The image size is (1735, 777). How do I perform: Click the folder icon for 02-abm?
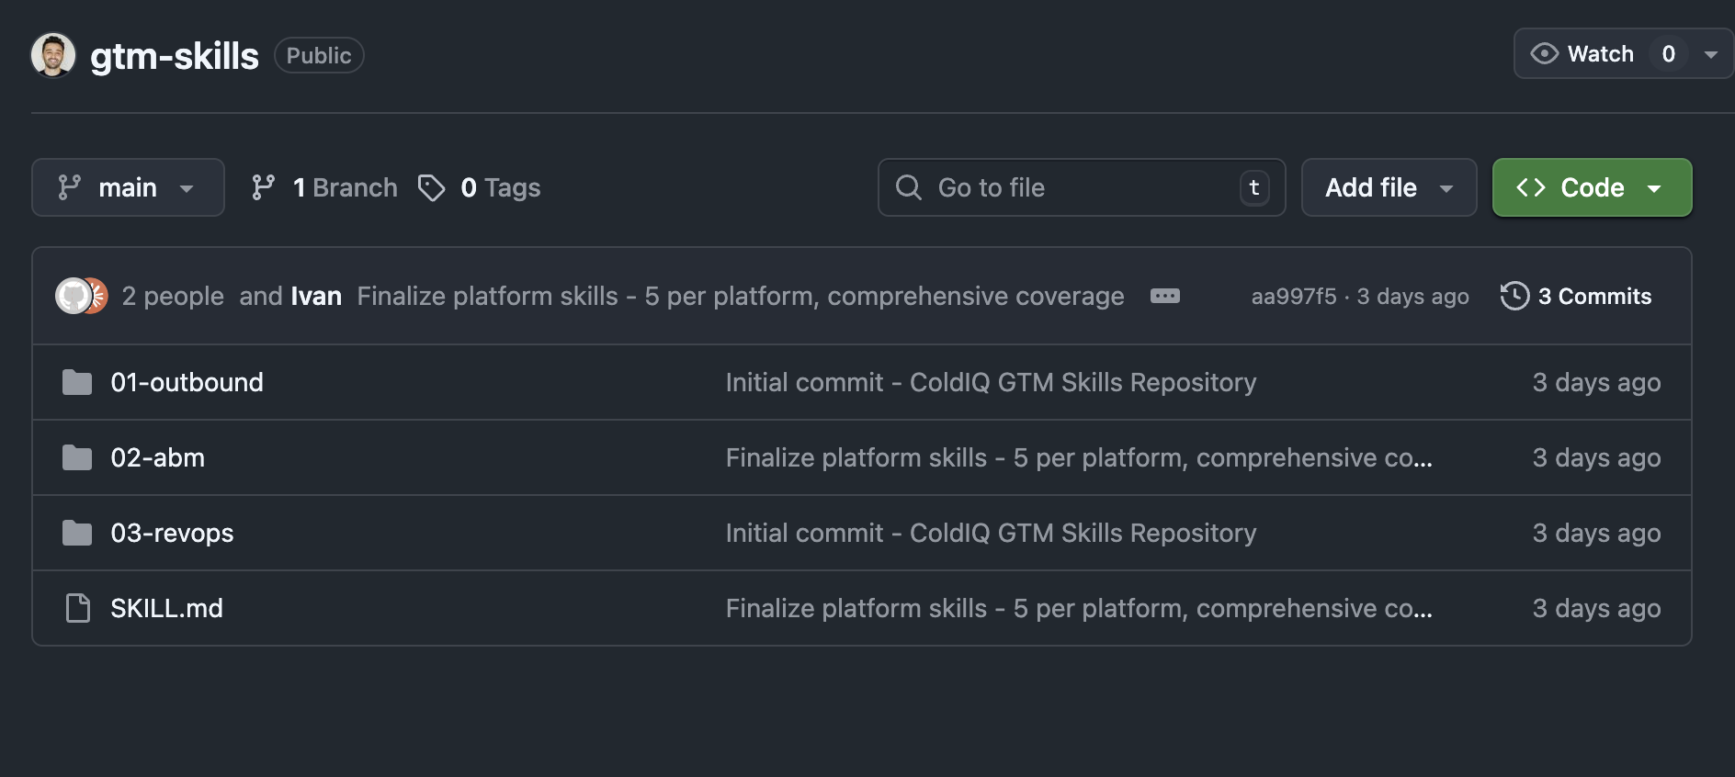coord(77,457)
